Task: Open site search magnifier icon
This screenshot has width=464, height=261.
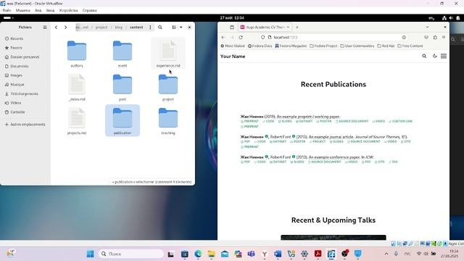Action: (424, 56)
